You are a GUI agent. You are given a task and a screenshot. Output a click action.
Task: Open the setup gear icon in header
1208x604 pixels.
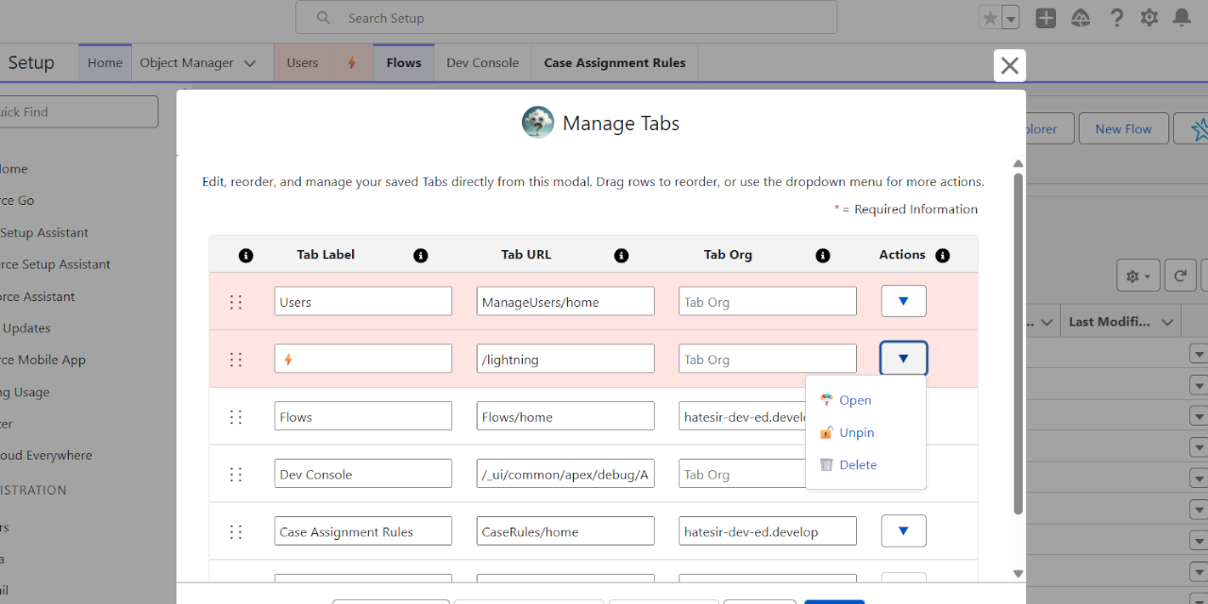[x=1149, y=18]
